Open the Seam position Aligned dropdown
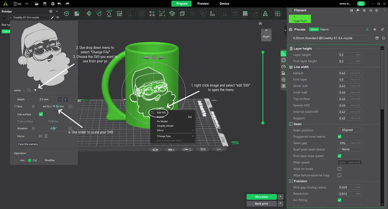 coord(349,130)
